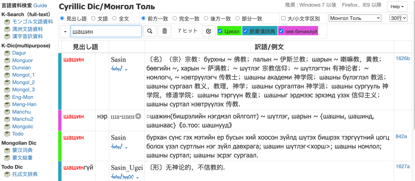
Task: Select the 全文 radio button
Action: click(x=115, y=18)
